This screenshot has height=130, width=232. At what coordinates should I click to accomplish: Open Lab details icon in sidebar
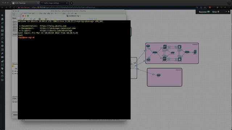point(2,50)
